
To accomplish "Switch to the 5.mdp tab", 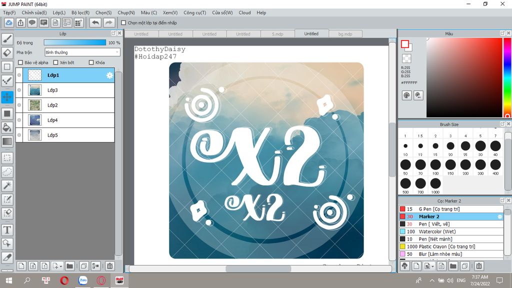I will (x=277, y=34).
